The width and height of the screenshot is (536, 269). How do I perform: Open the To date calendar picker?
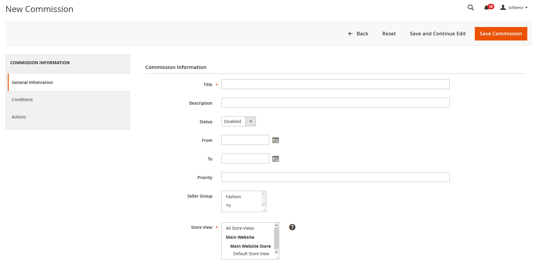(x=275, y=159)
